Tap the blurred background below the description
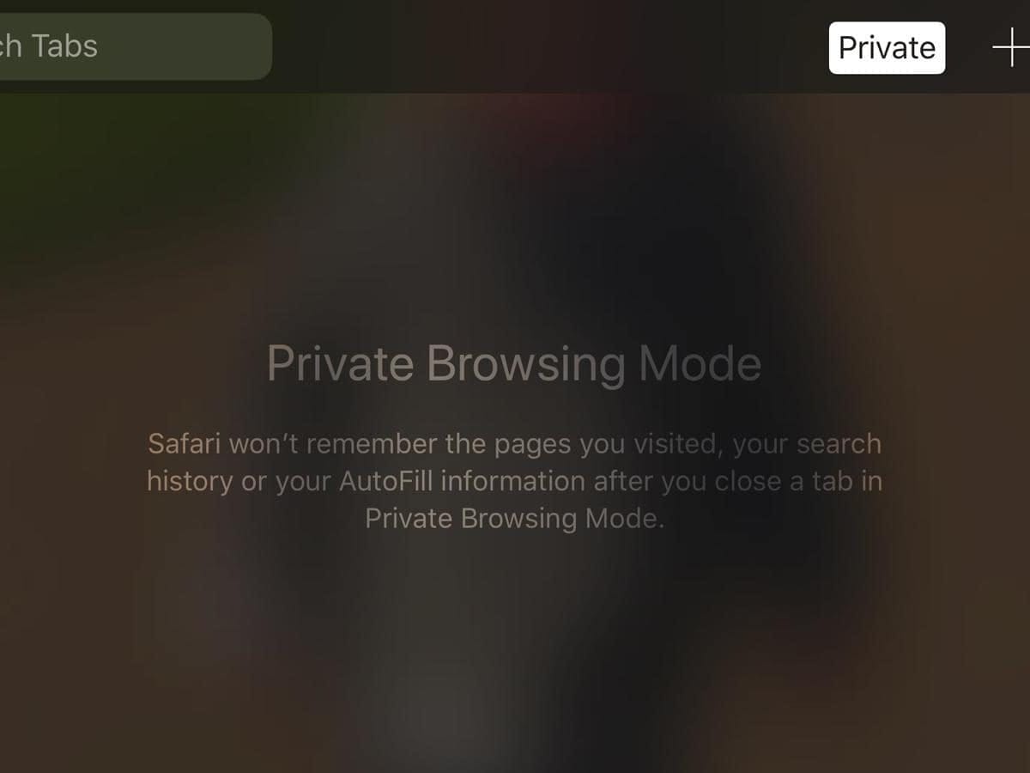Image resolution: width=1030 pixels, height=773 pixels. pyautogui.click(x=515, y=653)
